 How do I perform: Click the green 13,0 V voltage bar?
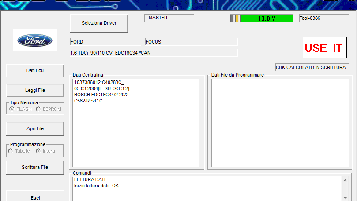point(267,18)
